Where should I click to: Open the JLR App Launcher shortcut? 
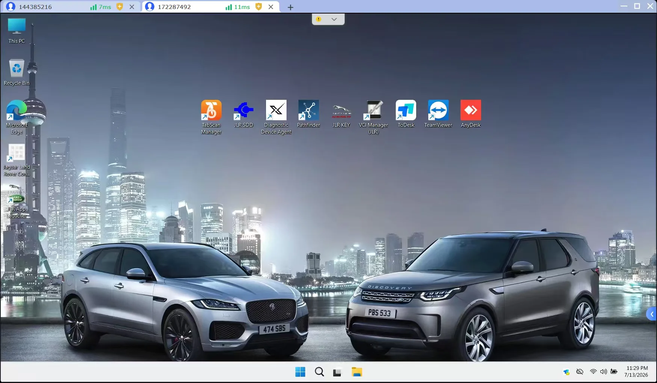(17, 201)
